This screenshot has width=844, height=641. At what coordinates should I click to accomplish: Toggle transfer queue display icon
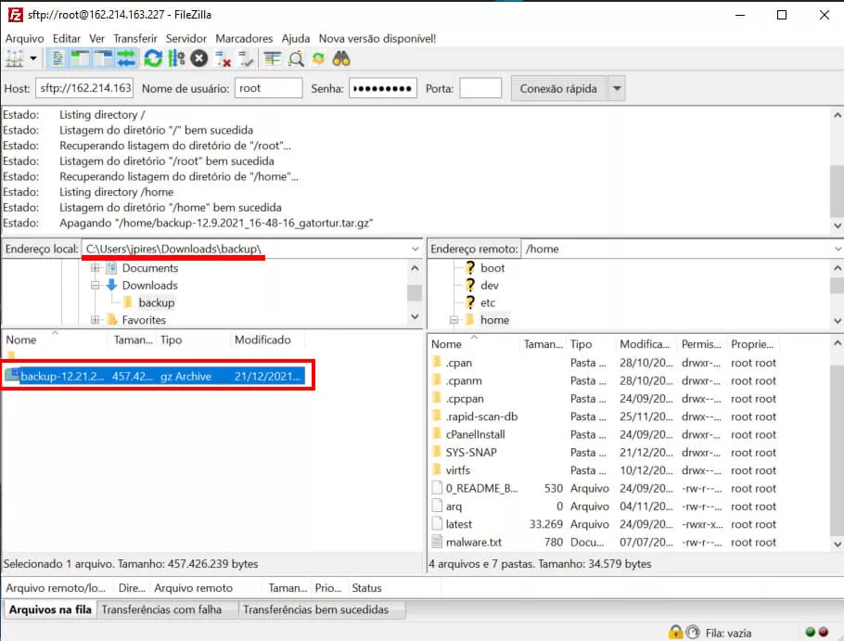(126, 58)
